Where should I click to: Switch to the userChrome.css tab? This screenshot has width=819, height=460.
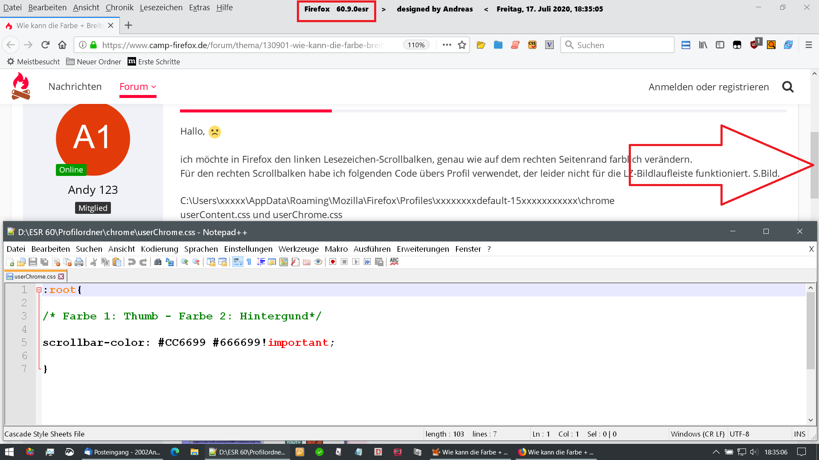(x=35, y=276)
